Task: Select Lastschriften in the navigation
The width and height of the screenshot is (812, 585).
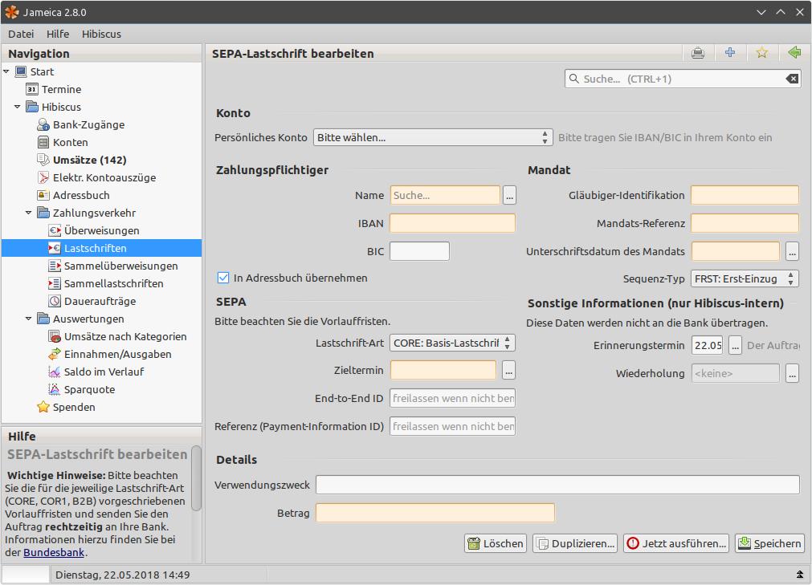Action: coord(101,248)
